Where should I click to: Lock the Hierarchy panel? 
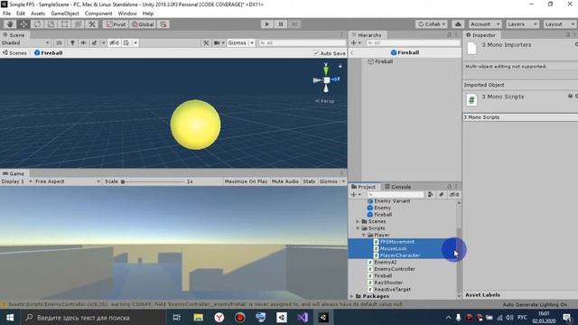click(449, 34)
